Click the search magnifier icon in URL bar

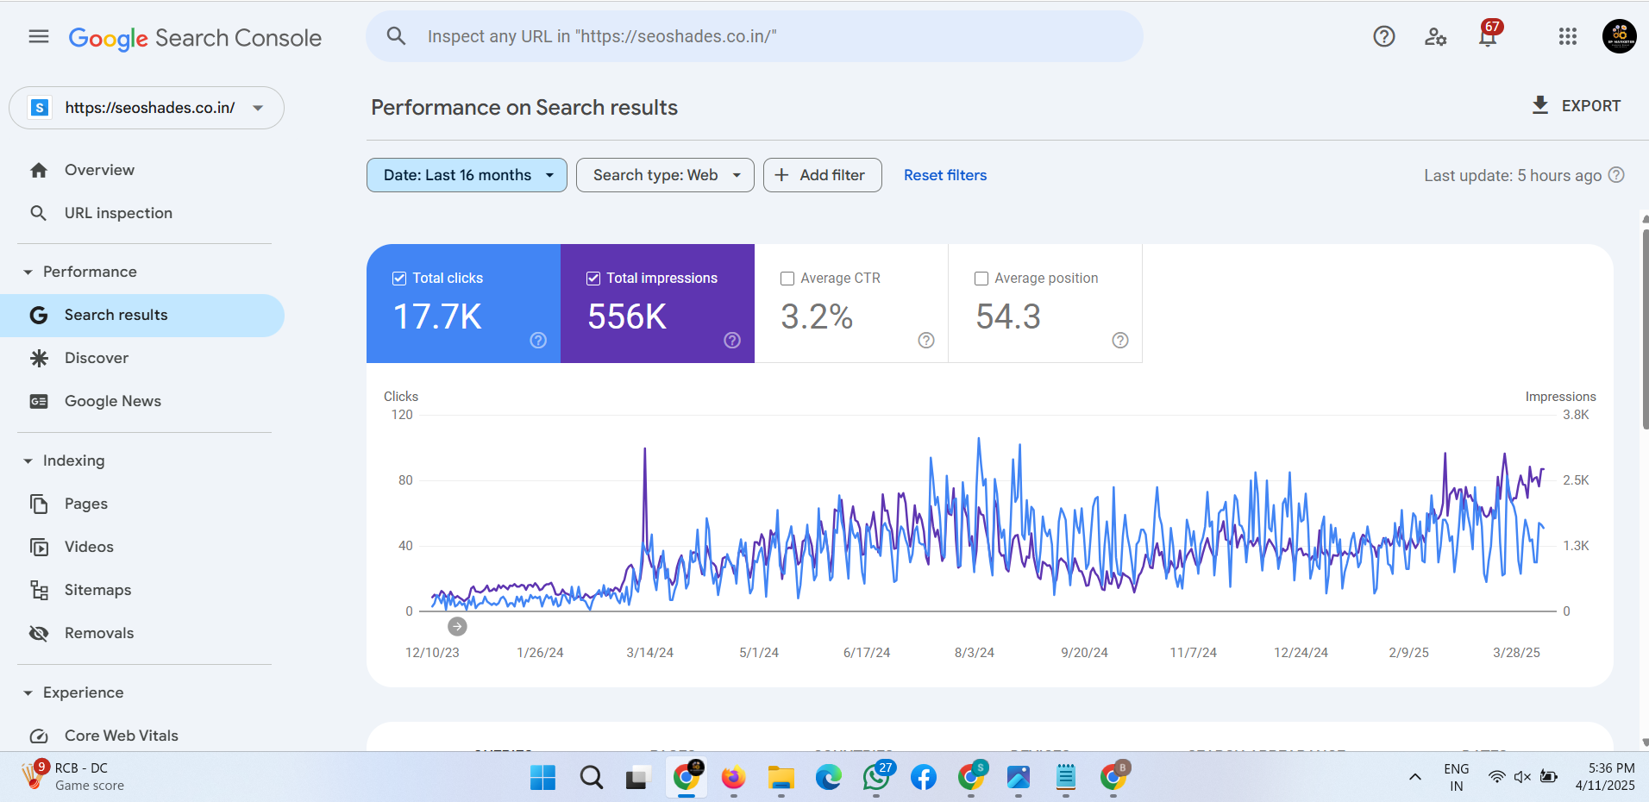[396, 36]
